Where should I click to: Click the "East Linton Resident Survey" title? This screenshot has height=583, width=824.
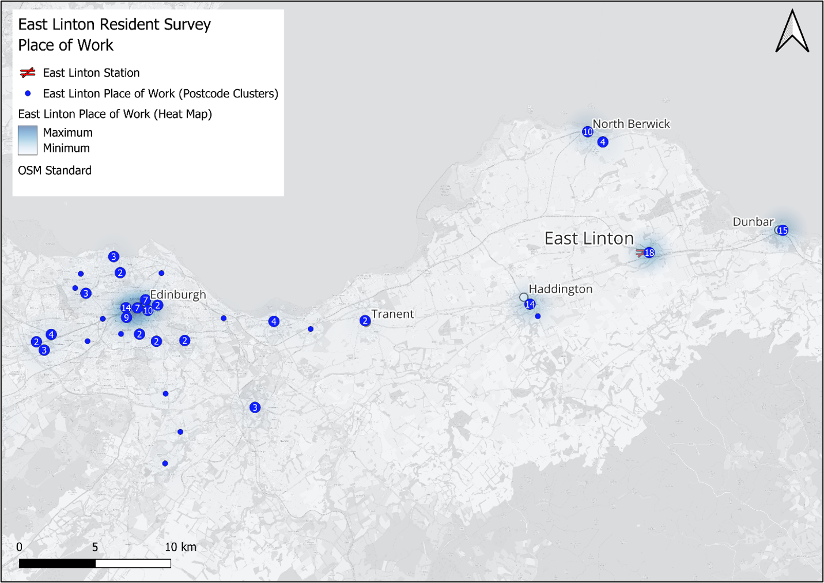tap(114, 24)
